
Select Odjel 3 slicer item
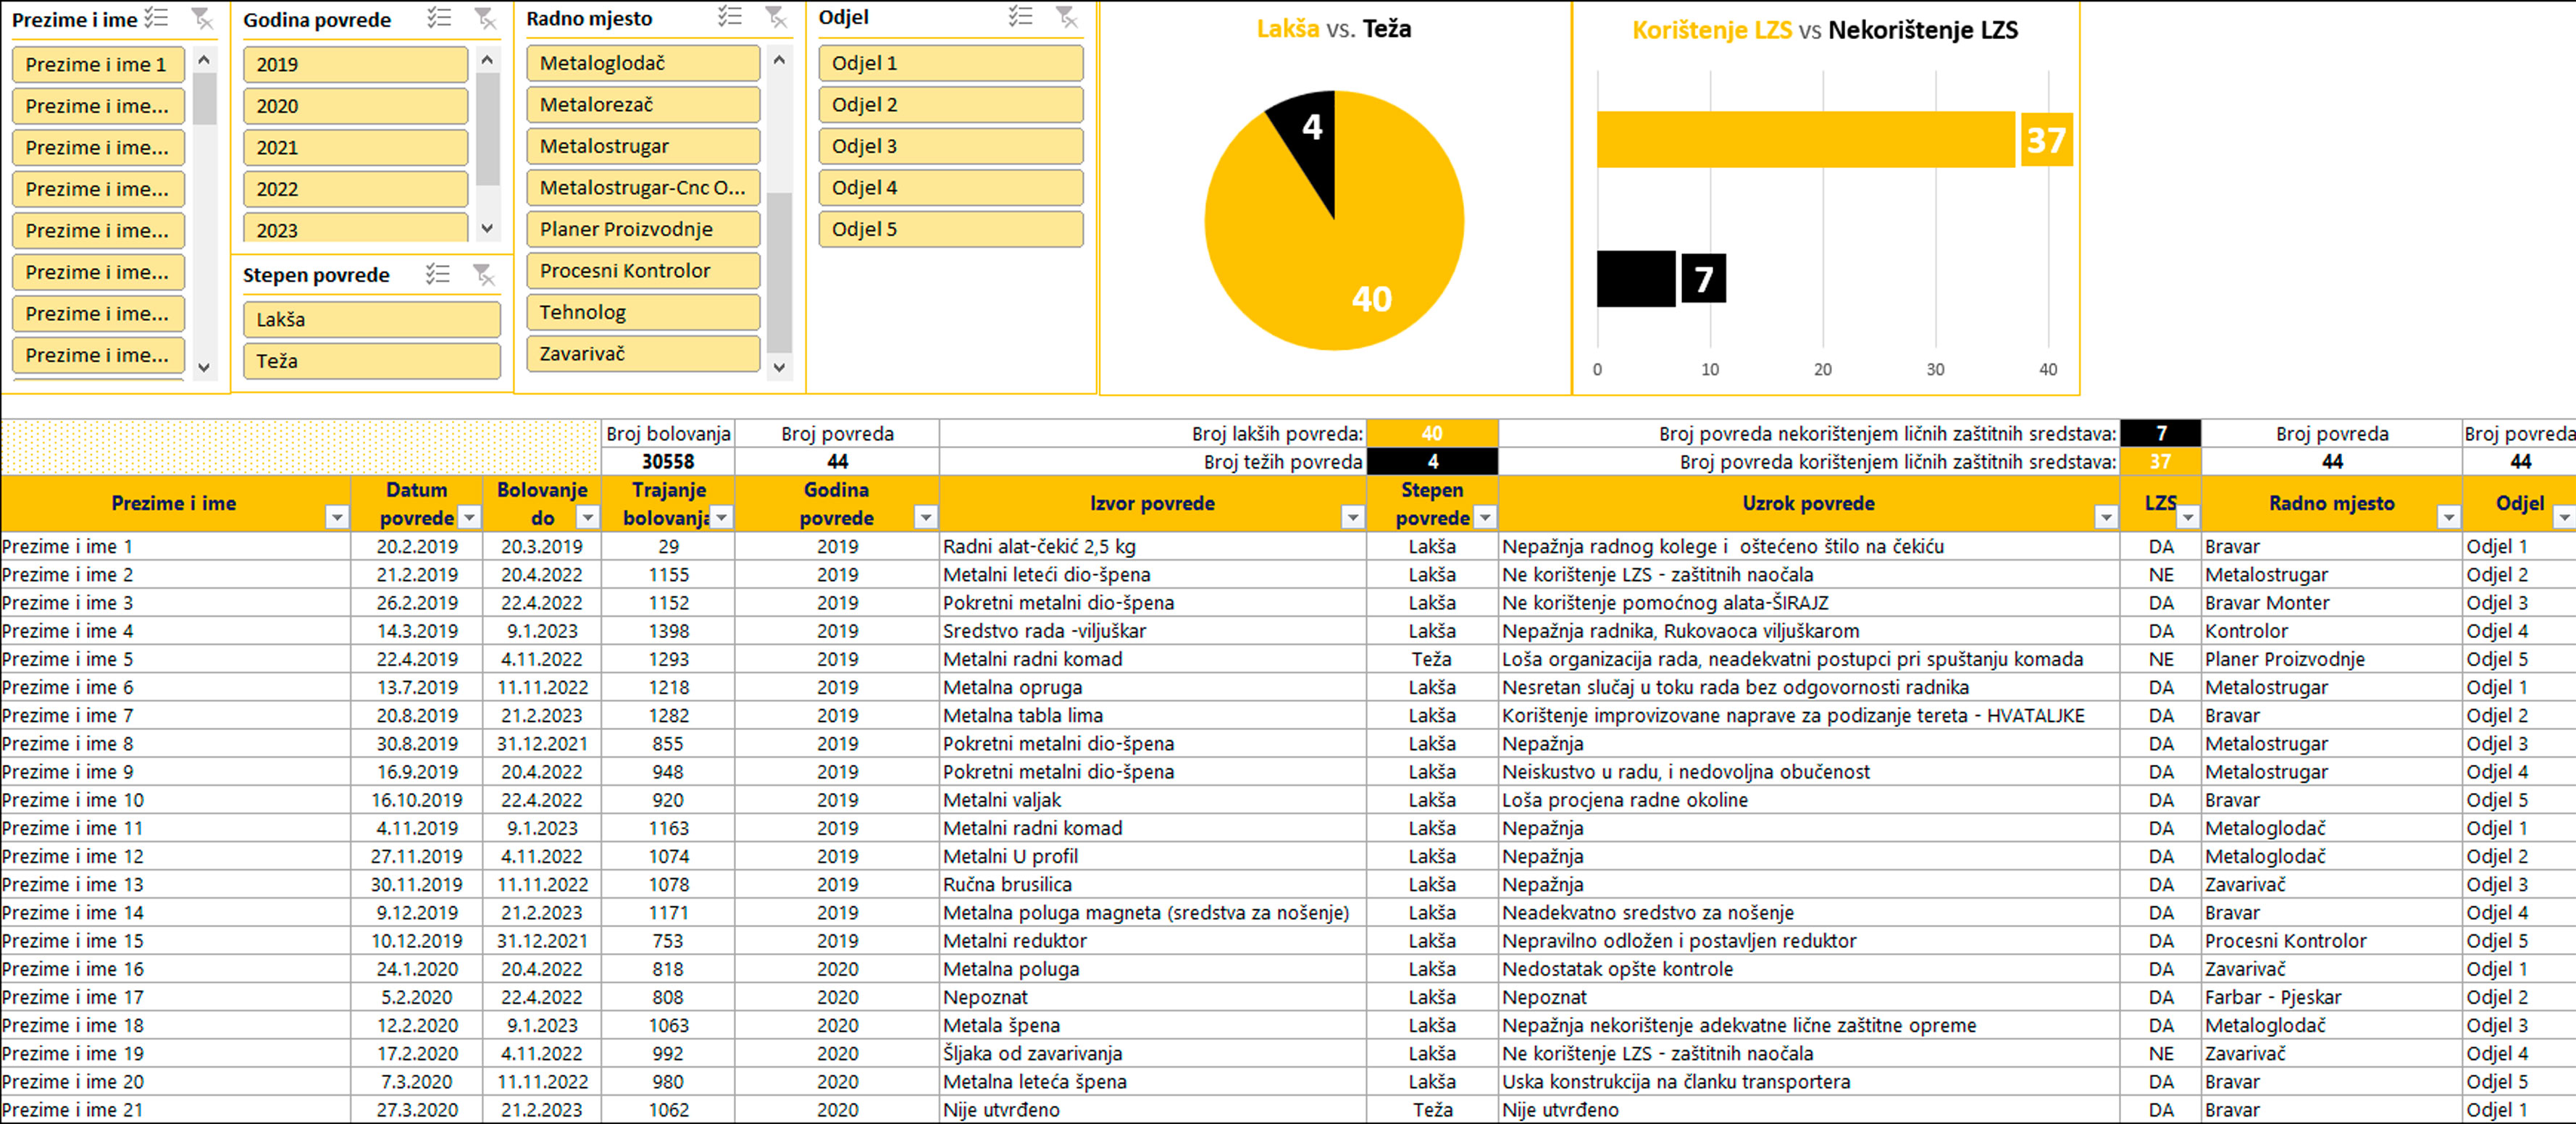[950, 146]
